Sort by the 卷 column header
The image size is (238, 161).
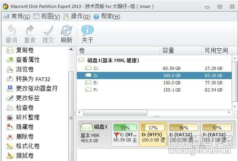click(119, 51)
